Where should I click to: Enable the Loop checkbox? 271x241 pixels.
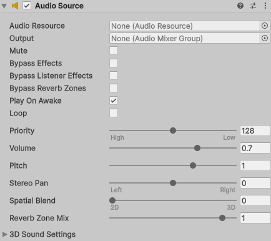114,113
